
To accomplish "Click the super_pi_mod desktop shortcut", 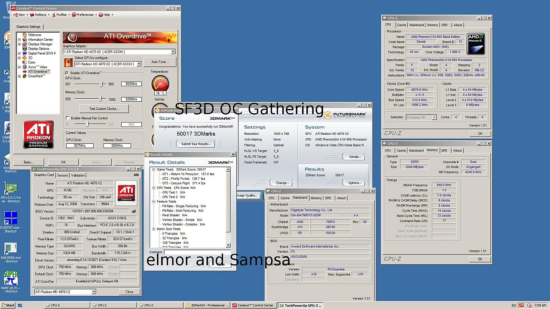I will [x=11, y=281].
